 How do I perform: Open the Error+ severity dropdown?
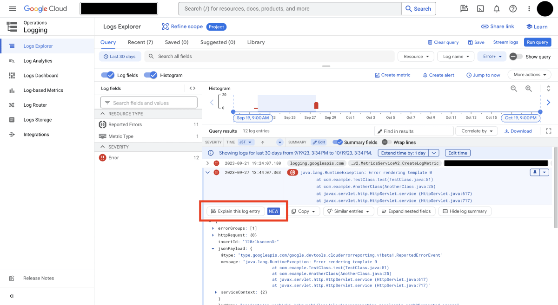click(x=492, y=57)
